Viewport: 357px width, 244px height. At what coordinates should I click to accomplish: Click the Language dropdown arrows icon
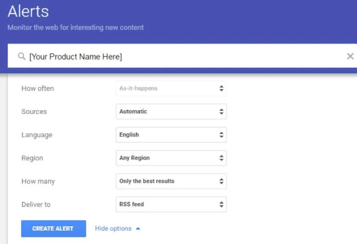[x=221, y=135]
